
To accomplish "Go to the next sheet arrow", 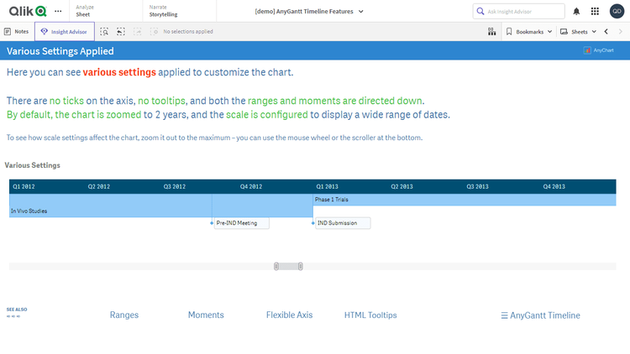I will tap(622, 31).
